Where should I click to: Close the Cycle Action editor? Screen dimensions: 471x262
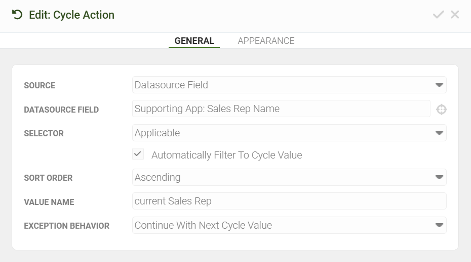pos(455,15)
